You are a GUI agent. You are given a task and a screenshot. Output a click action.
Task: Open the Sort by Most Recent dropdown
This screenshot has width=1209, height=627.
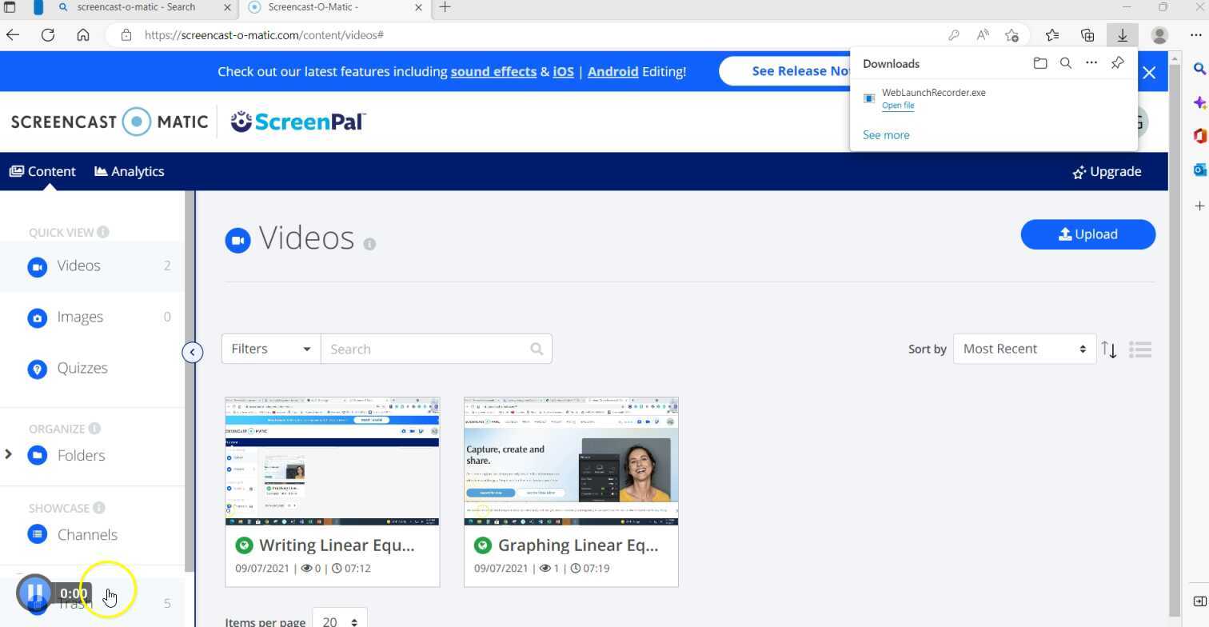coord(1023,349)
